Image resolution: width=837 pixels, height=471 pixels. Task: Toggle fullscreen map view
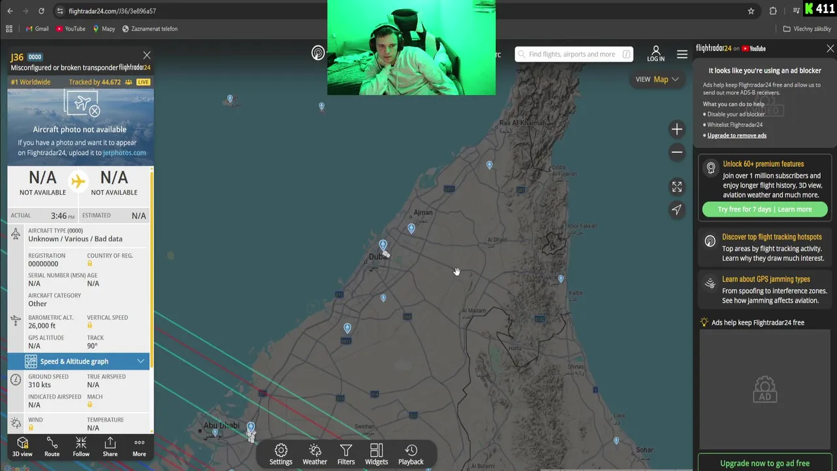(x=677, y=186)
